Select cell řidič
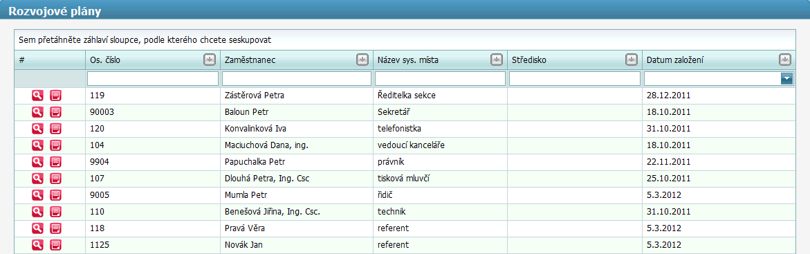This screenshot has width=810, height=254. (x=440, y=195)
